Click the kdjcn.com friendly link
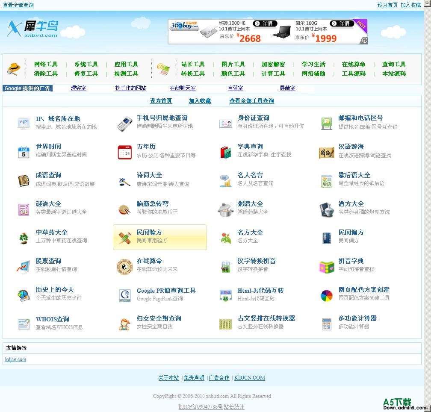This screenshot has height=412, width=431. pos(16,359)
